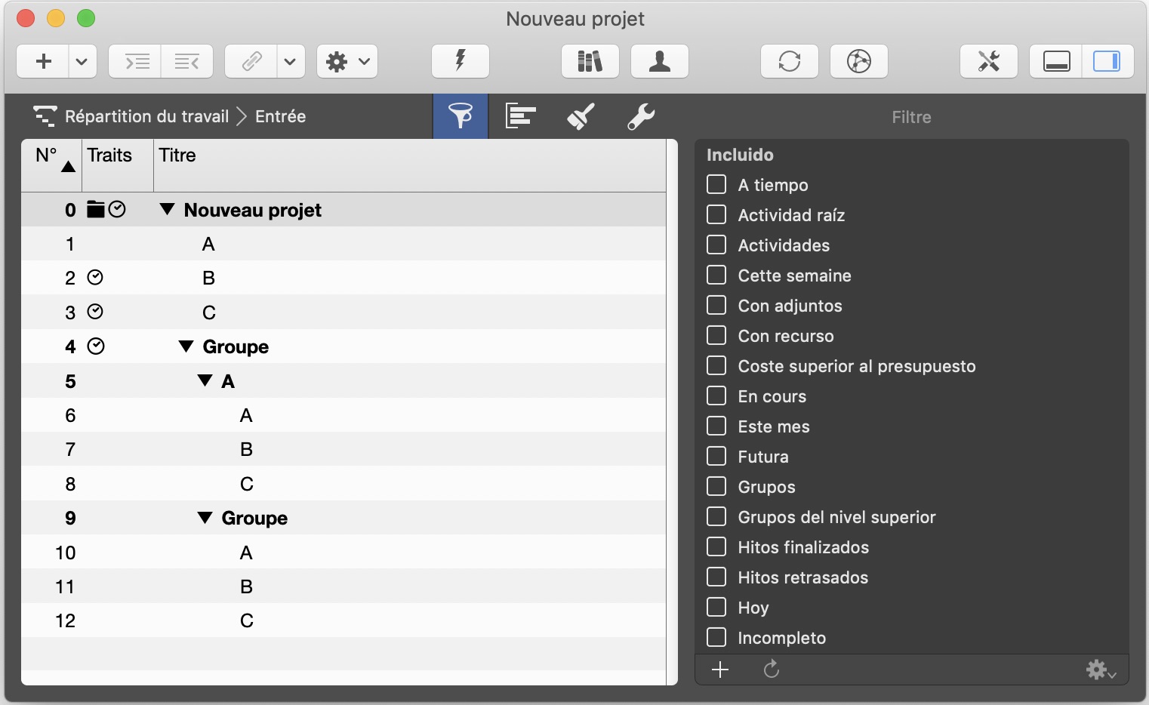Click the sync arrows toolbar button

[x=789, y=61]
